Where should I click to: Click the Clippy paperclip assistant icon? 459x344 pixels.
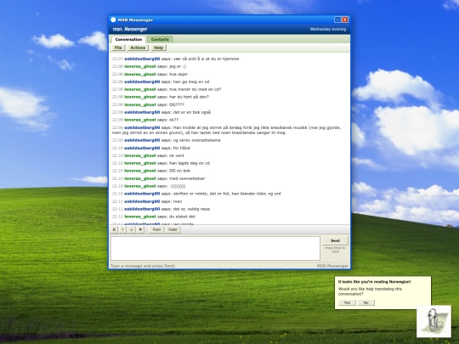(433, 321)
